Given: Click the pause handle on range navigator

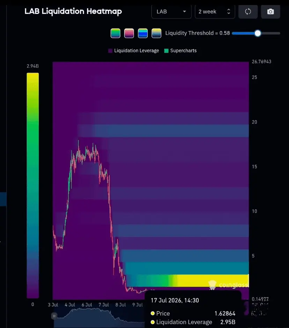Looking at the screenshot, I should pos(54,316).
